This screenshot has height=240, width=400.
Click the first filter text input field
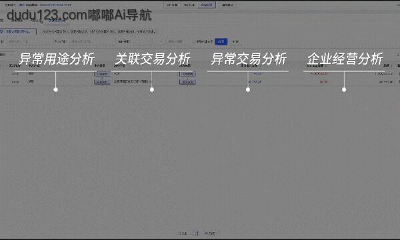point(29,41)
